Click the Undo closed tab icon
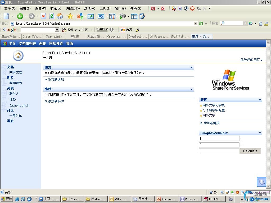This screenshot has height=203, width=271. (x=101, y=16)
